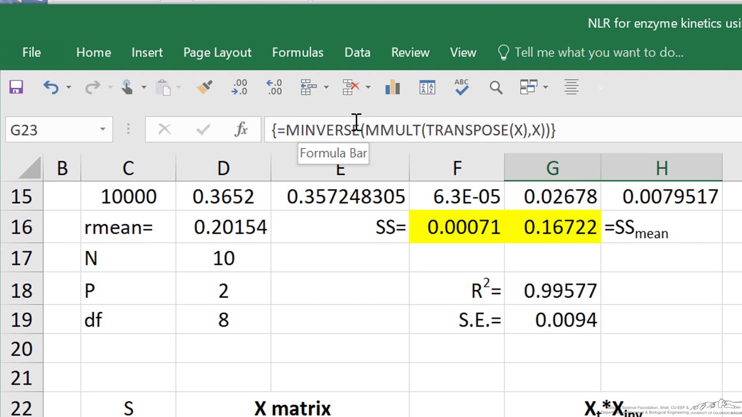This screenshot has height=417, width=742.
Task: Click cell containing 6.3E-05
Action: 457,196
